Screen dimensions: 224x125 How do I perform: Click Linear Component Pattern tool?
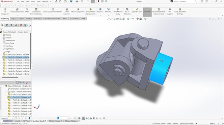[x=53, y=11]
